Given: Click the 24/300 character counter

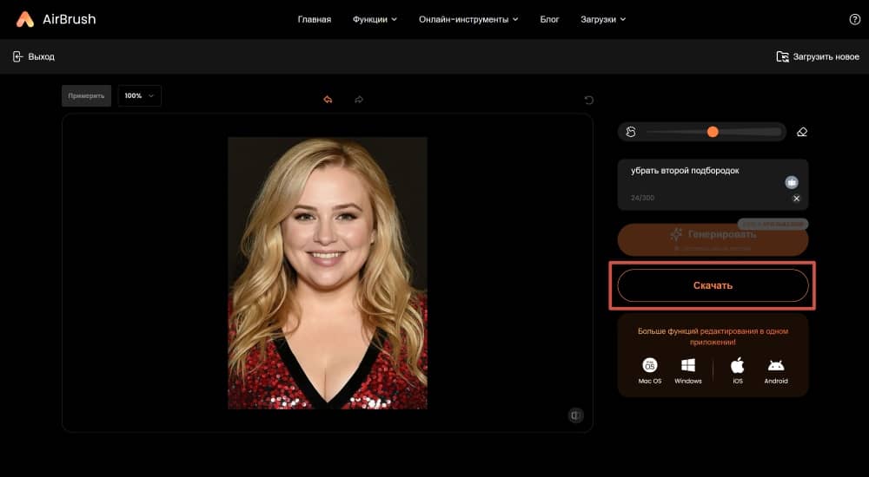Looking at the screenshot, I should click(x=642, y=198).
